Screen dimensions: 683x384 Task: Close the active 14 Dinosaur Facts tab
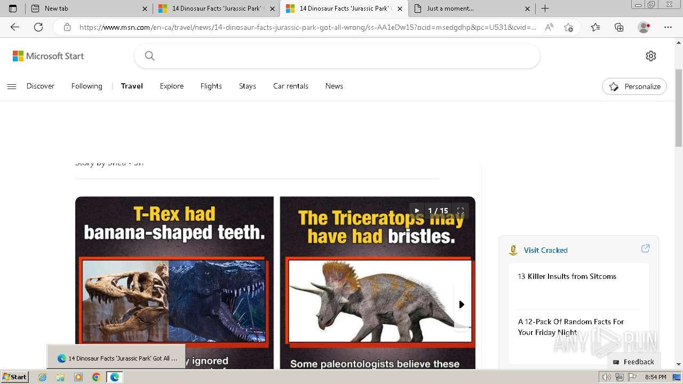[x=400, y=9]
